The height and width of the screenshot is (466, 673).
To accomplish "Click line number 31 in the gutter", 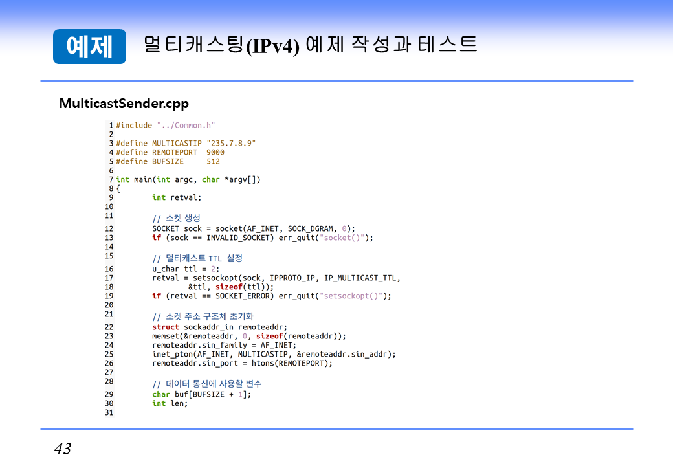I will pyautogui.click(x=109, y=412).
